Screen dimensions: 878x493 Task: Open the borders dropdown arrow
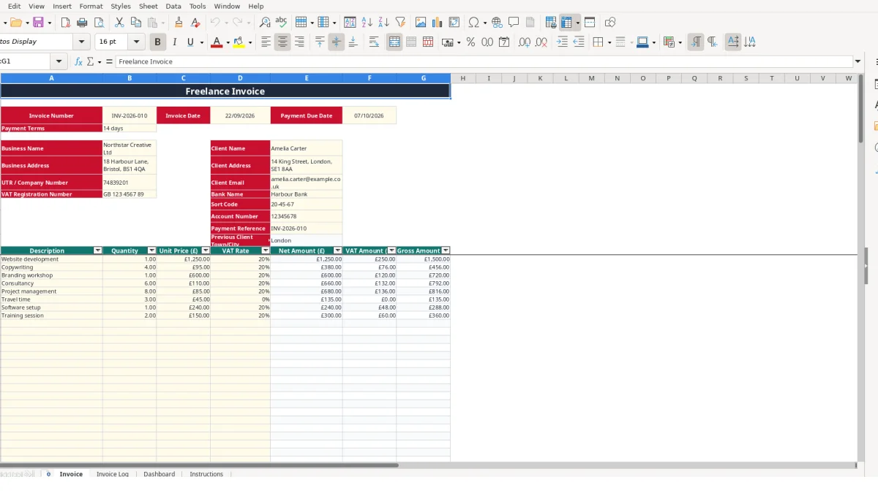tap(609, 42)
